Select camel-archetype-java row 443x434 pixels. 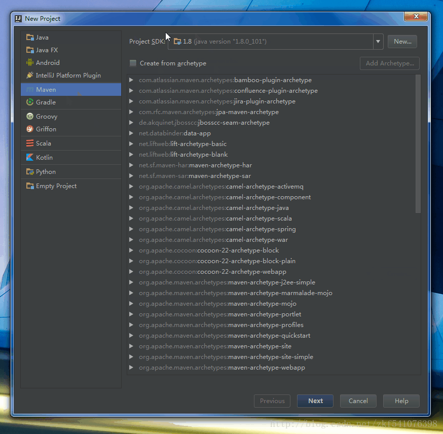point(271,208)
